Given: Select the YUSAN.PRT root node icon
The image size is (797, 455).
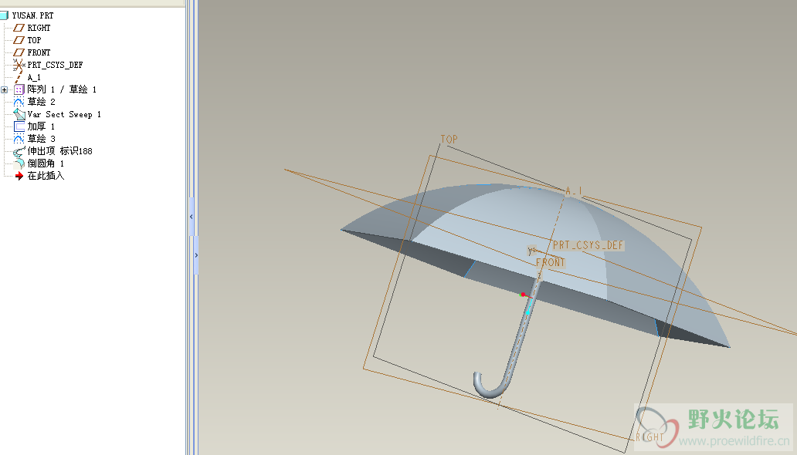Looking at the screenshot, I should click(x=4, y=15).
